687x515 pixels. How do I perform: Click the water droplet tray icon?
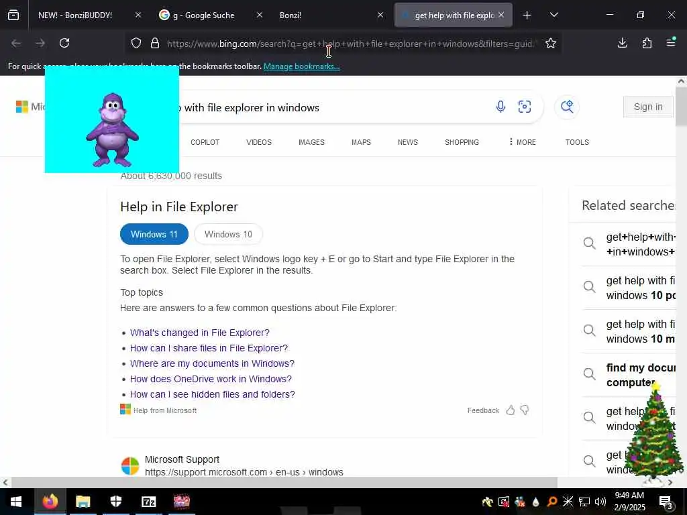point(536,502)
